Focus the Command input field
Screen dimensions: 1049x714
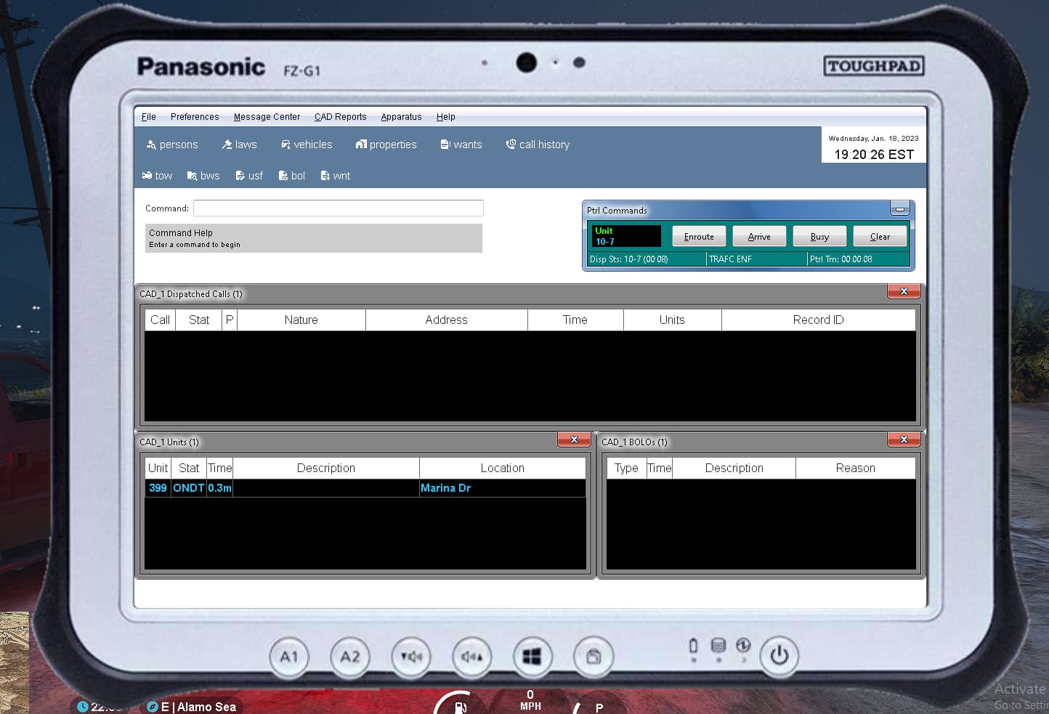(x=339, y=208)
